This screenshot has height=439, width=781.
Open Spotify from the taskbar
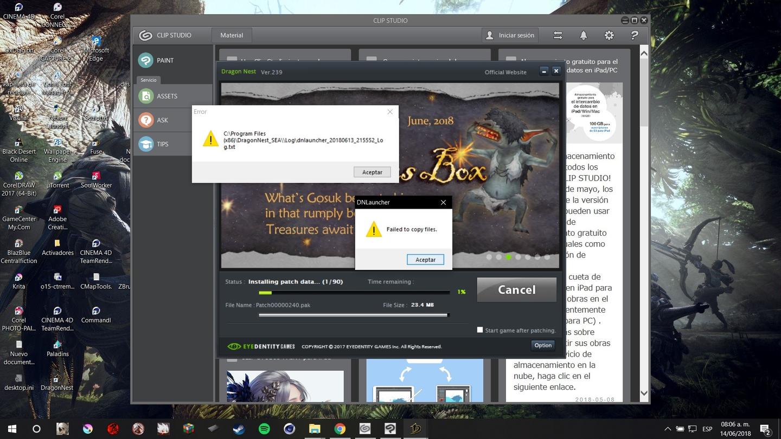coord(264,429)
